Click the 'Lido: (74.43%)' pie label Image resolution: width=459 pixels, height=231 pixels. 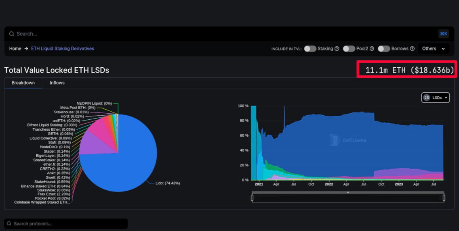(168, 183)
